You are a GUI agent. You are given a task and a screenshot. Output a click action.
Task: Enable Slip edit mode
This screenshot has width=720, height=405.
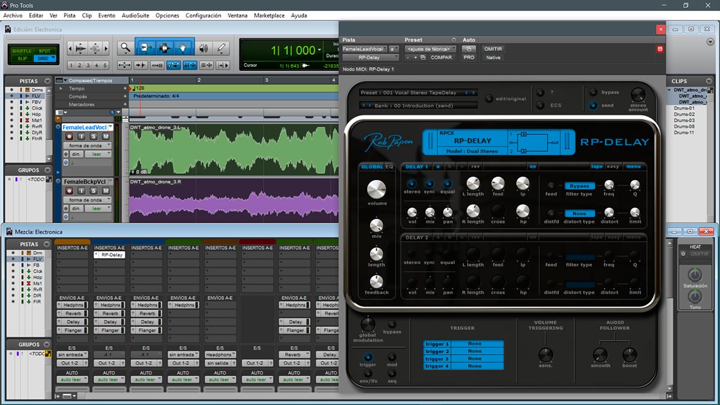click(x=22, y=58)
